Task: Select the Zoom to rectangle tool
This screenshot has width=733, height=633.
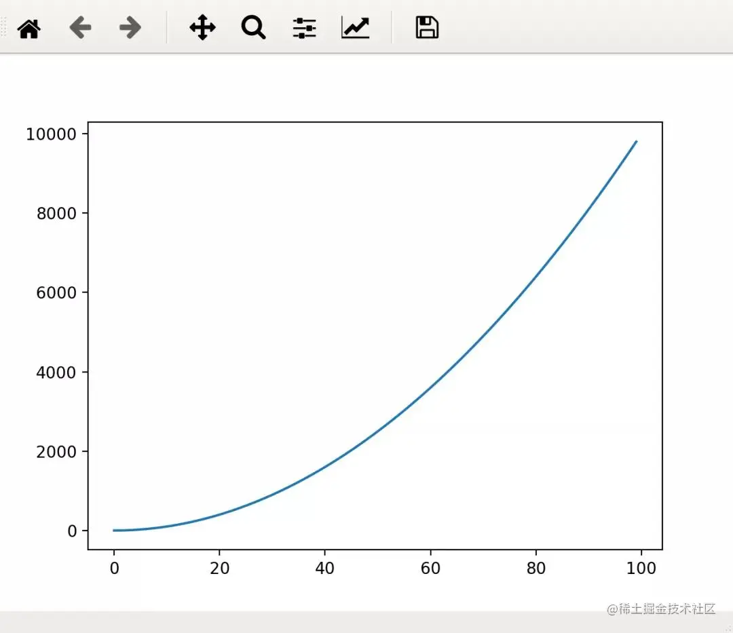Action: pyautogui.click(x=253, y=28)
